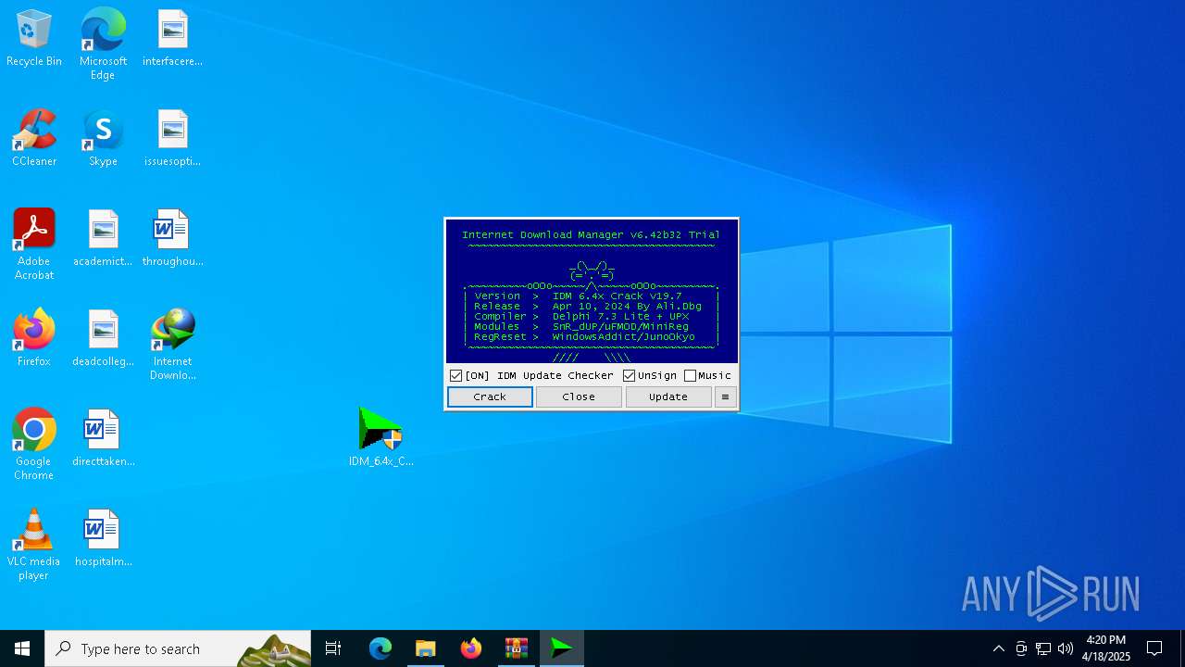Open the extra options menu button
1185x667 pixels.
[725, 396]
